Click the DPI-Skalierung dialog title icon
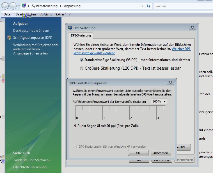213x173 pixels. click(70, 28)
